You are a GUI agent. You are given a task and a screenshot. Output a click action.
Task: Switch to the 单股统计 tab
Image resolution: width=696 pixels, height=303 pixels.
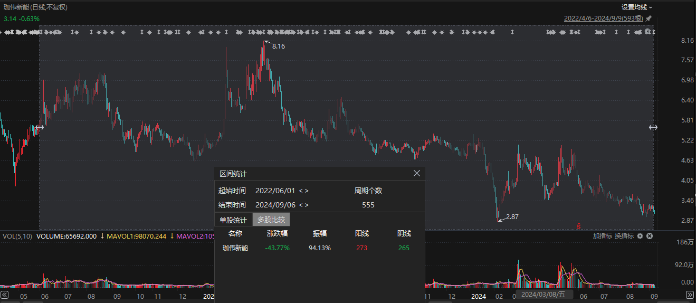click(233, 220)
